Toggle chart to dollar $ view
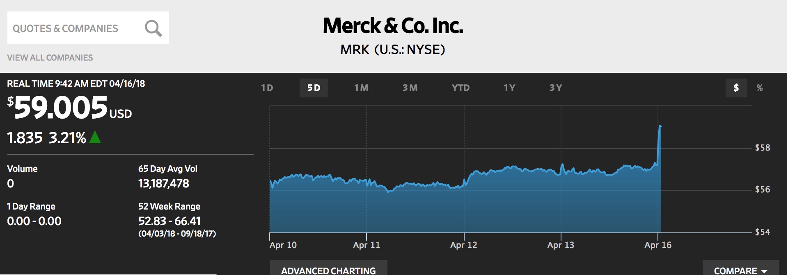This screenshot has width=788, height=275. pos(736,88)
